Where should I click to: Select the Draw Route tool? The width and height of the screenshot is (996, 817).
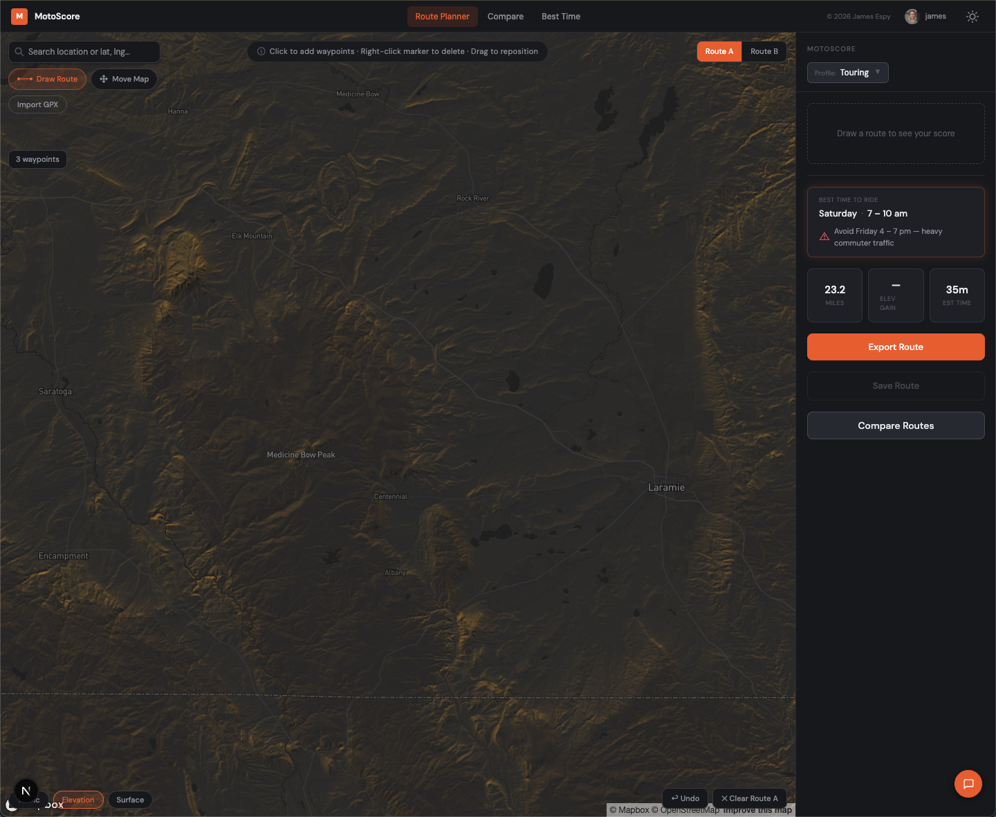click(47, 79)
